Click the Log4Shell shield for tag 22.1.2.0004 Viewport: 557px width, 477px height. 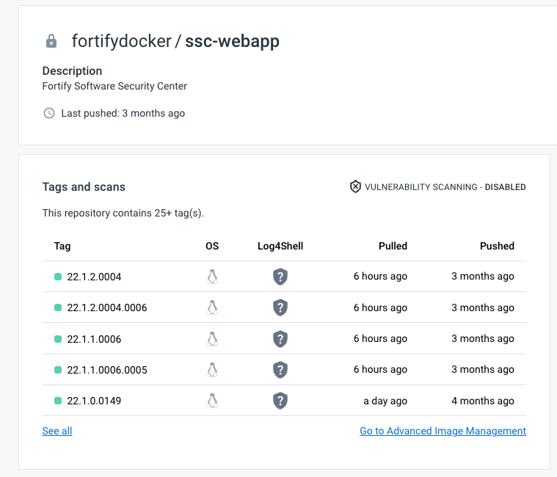click(x=280, y=277)
